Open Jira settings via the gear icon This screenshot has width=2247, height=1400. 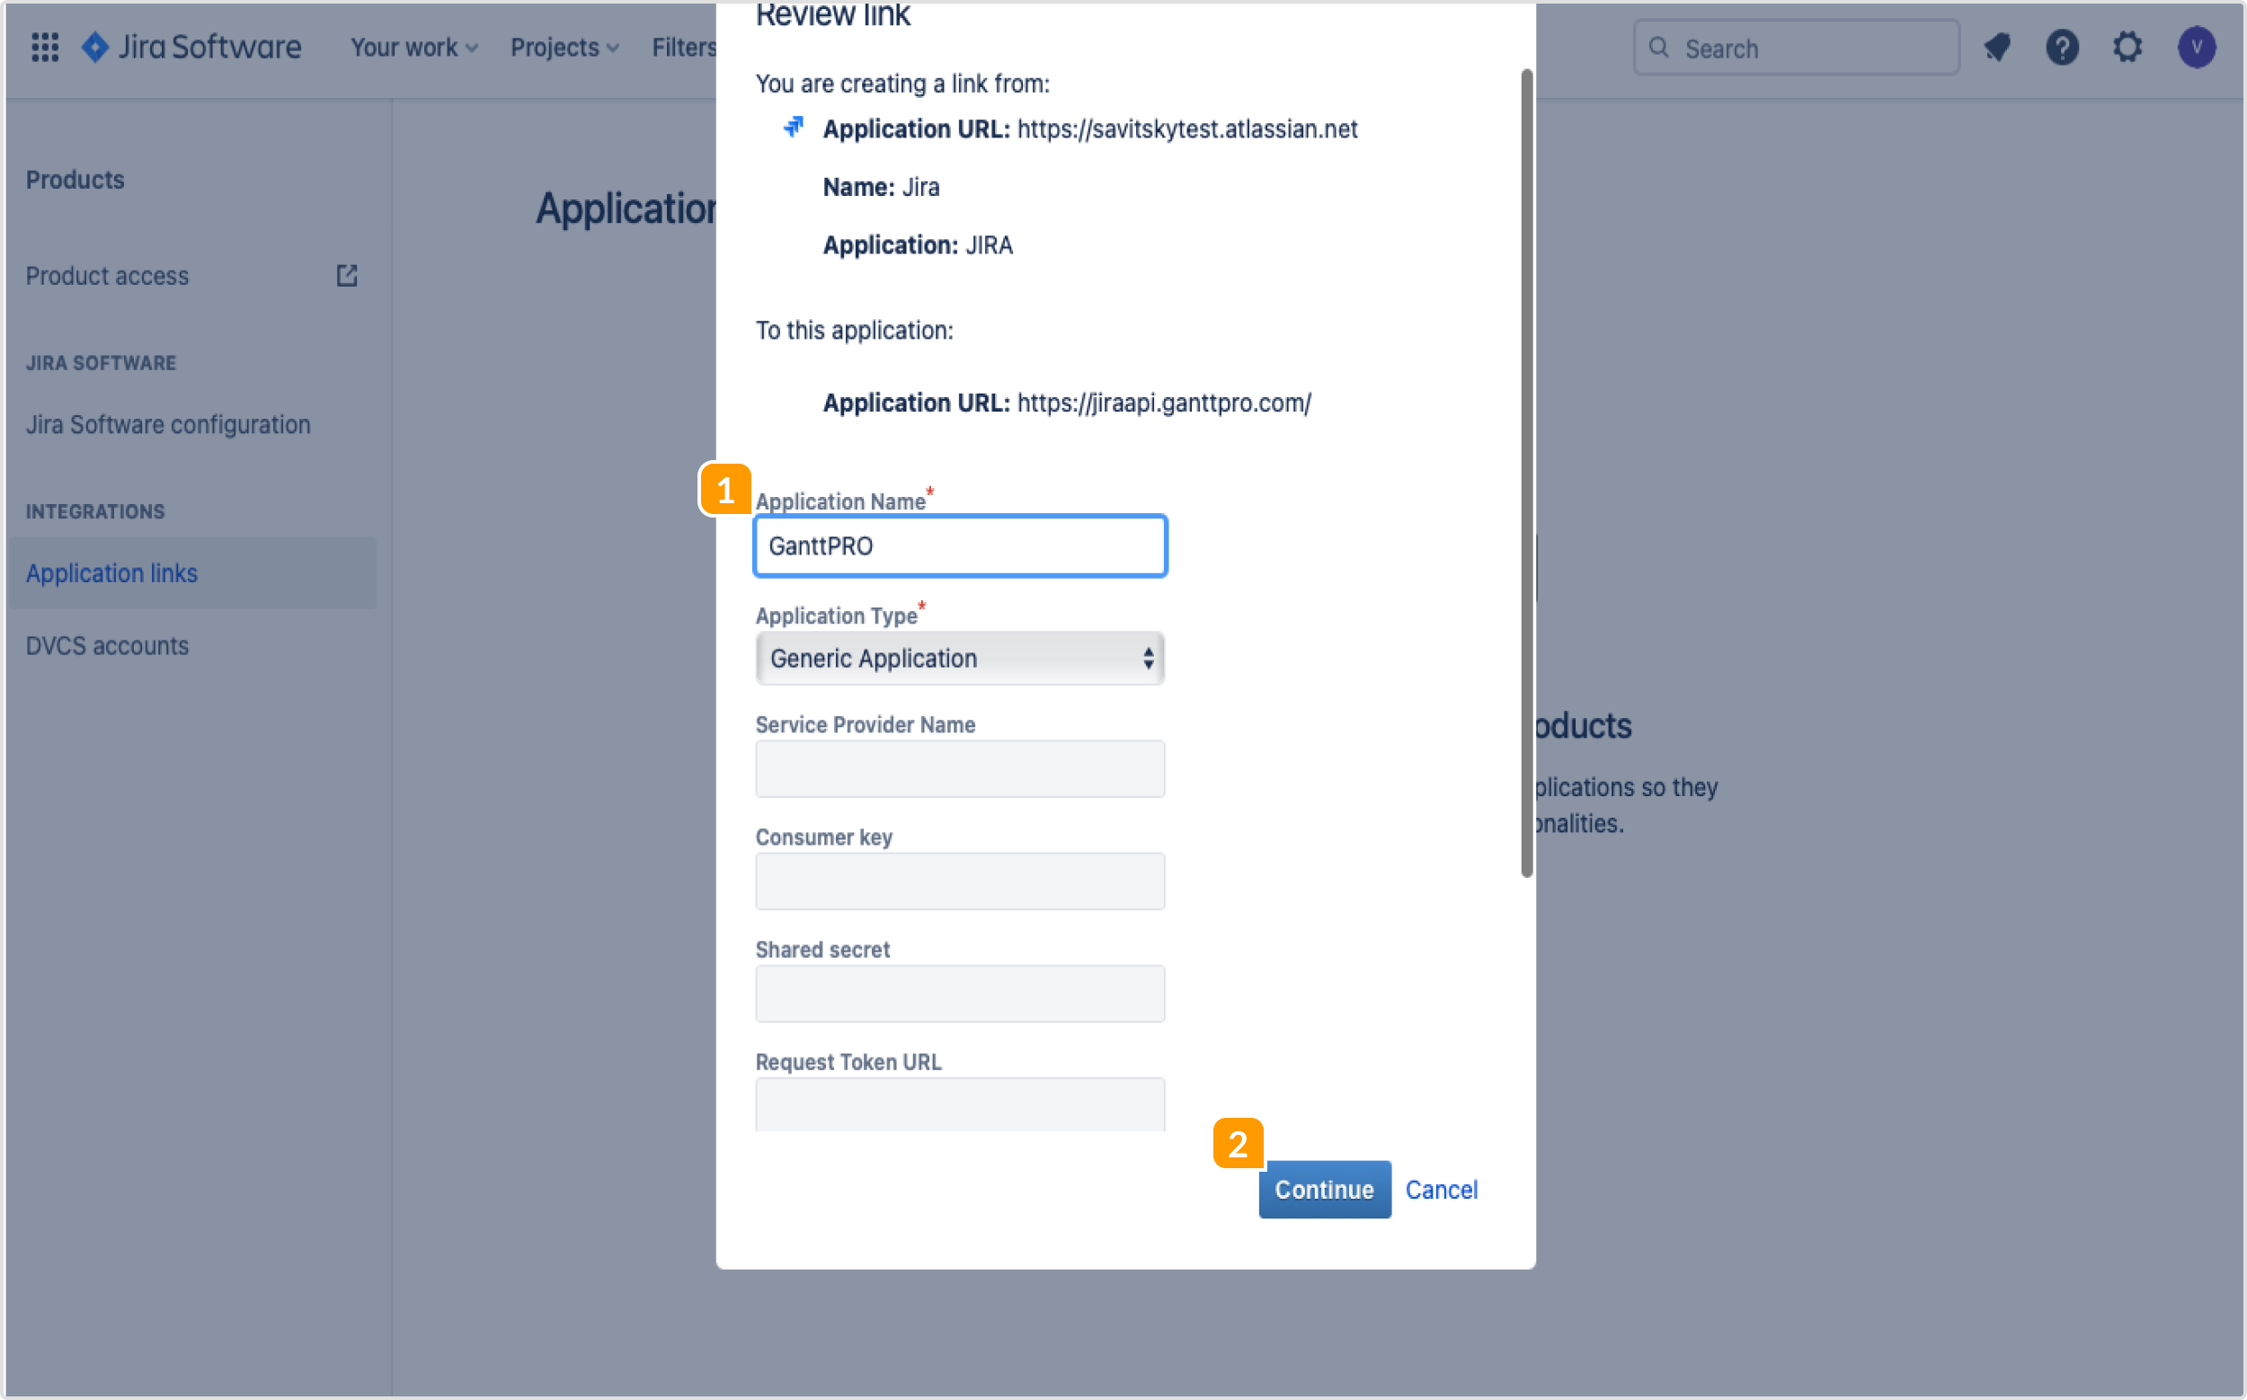coord(2127,48)
